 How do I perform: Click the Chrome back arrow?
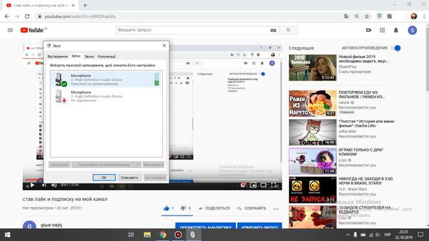[7, 16]
